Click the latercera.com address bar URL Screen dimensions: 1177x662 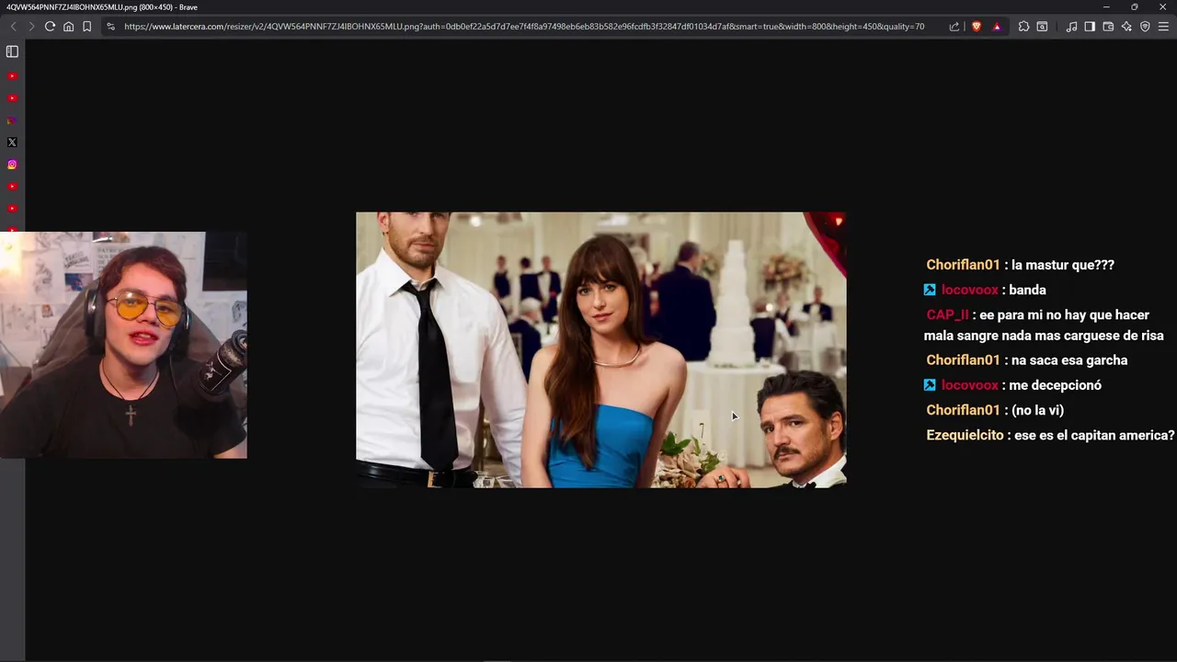pyautogui.click(x=524, y=27)
